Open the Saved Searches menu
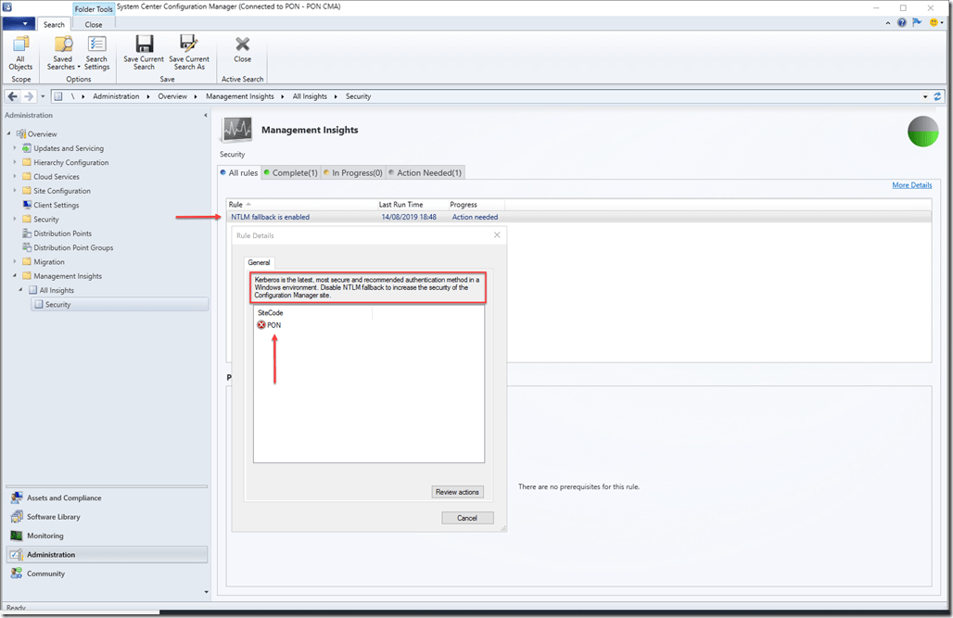Image resolution: width=953 pixels, height=618 pixels. pos(63,52)
